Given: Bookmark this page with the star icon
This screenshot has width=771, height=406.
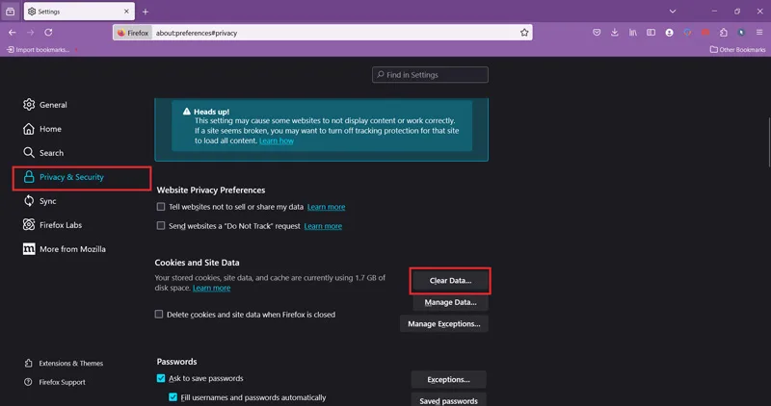Looking at the screenshot, I should pyautogui.click(x=524, y=33).
